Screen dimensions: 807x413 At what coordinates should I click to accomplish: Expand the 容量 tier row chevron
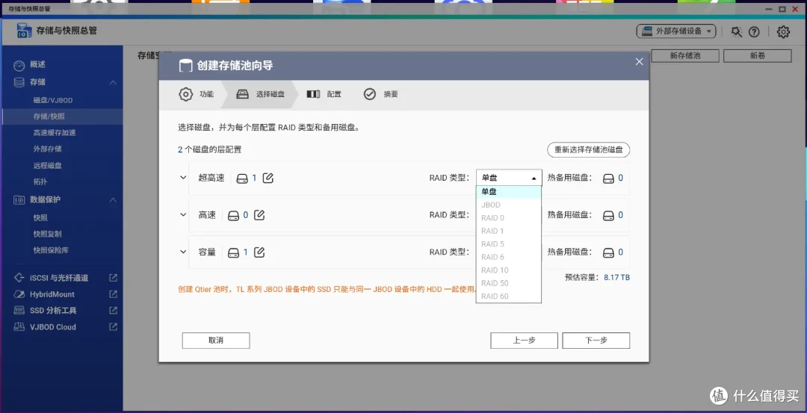(183, 252)
